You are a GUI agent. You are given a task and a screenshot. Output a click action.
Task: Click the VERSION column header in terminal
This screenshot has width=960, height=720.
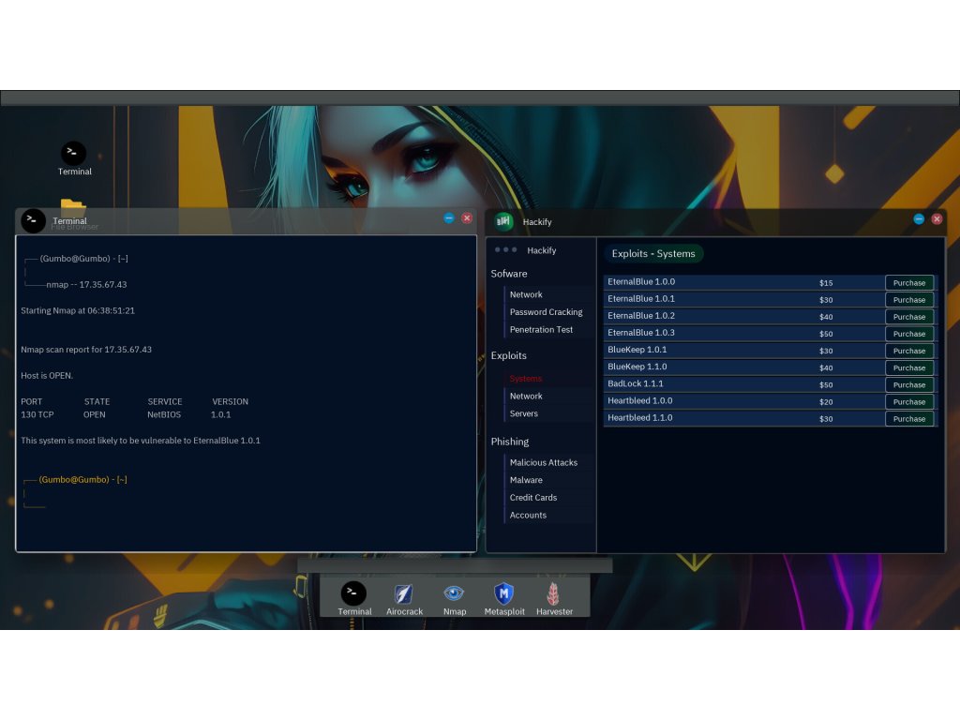(x=231, y=402)
